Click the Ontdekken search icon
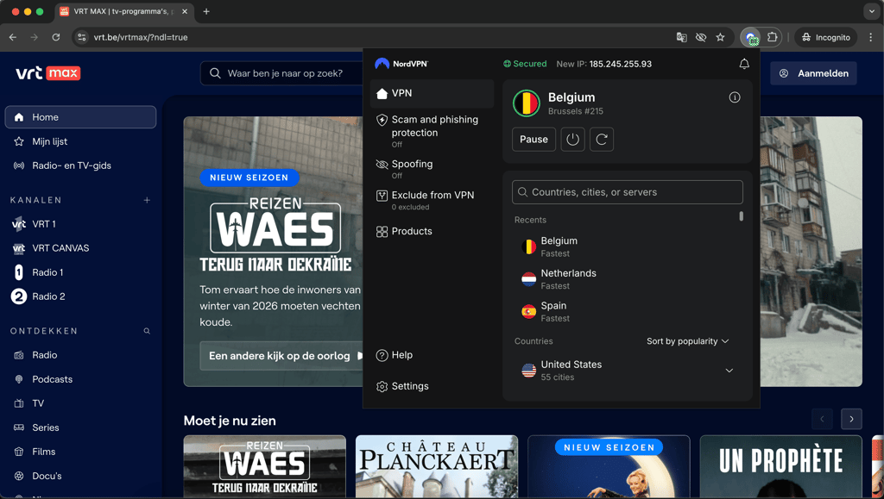 pos(147,331)
